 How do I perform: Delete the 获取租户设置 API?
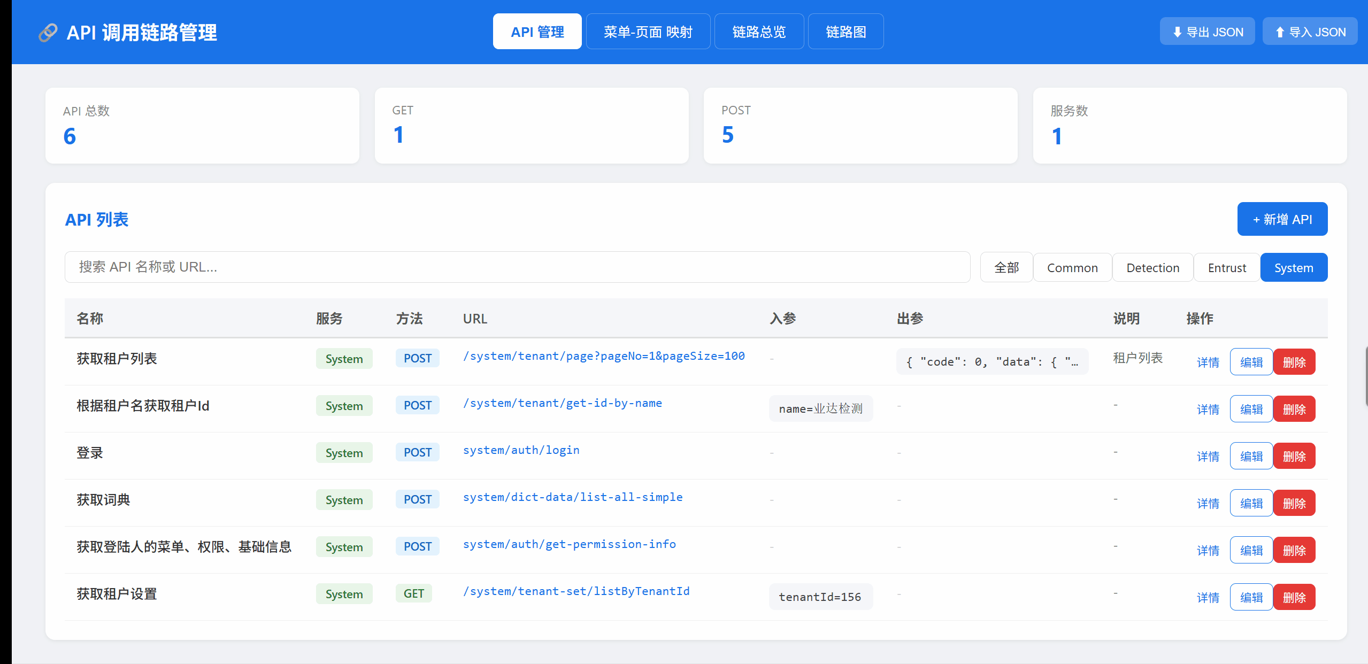click(1294, 597)
